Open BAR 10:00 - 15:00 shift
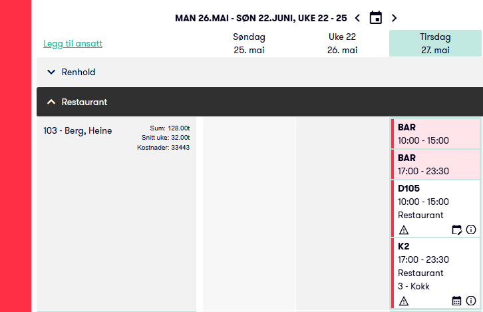483x312 pixels. pos(436,134)
